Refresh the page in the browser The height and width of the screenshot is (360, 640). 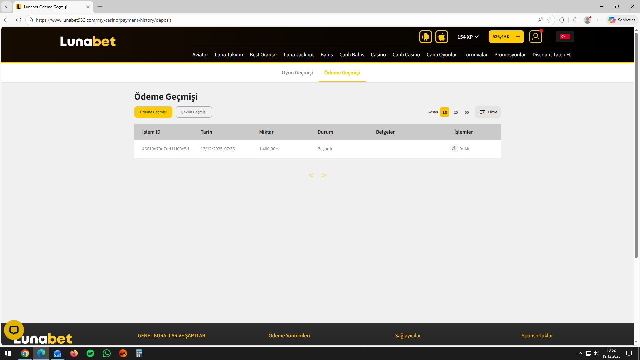coord(19,20)
